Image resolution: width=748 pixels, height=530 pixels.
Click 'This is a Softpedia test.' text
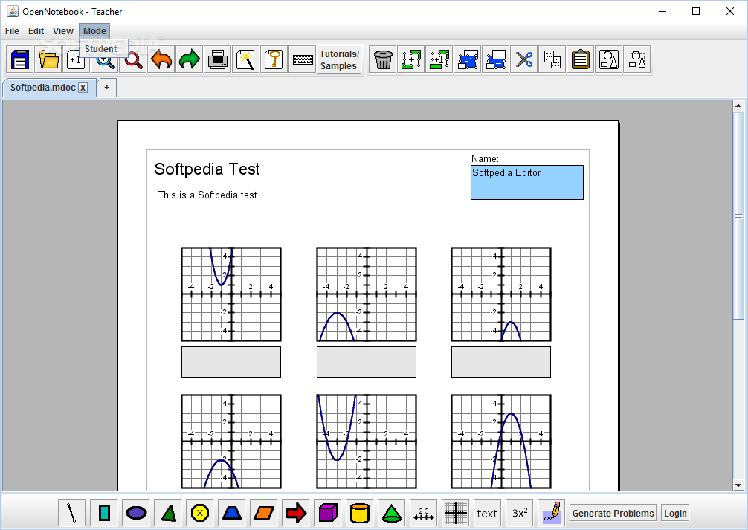pyautogui.click(x=208, y=195)
